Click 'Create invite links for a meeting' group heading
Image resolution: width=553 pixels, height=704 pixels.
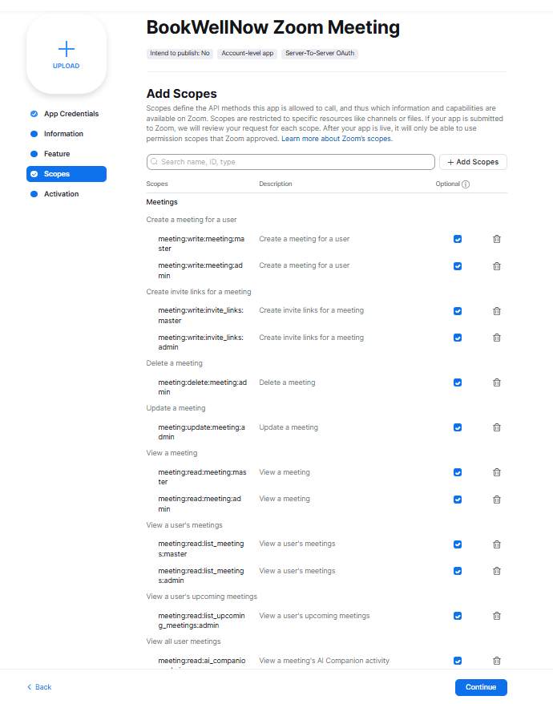pos(199,292)
